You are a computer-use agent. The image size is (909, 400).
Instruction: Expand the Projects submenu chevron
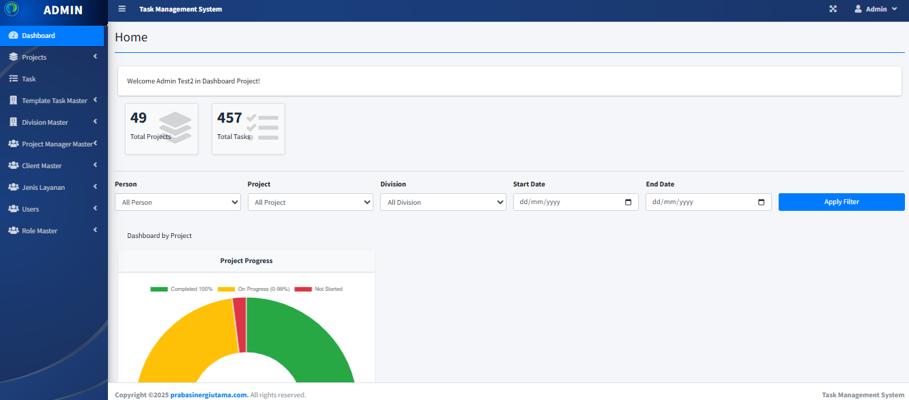click(96, 57)
